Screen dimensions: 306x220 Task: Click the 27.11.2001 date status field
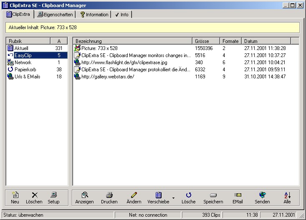click(278, 215)
